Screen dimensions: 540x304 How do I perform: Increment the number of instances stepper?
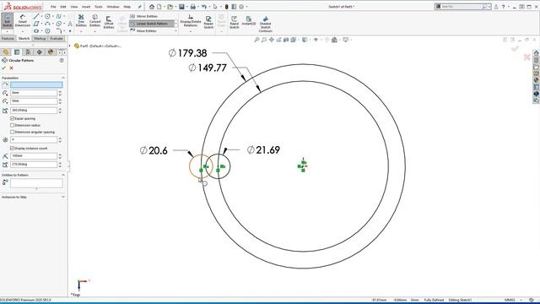tap(60, 138)
